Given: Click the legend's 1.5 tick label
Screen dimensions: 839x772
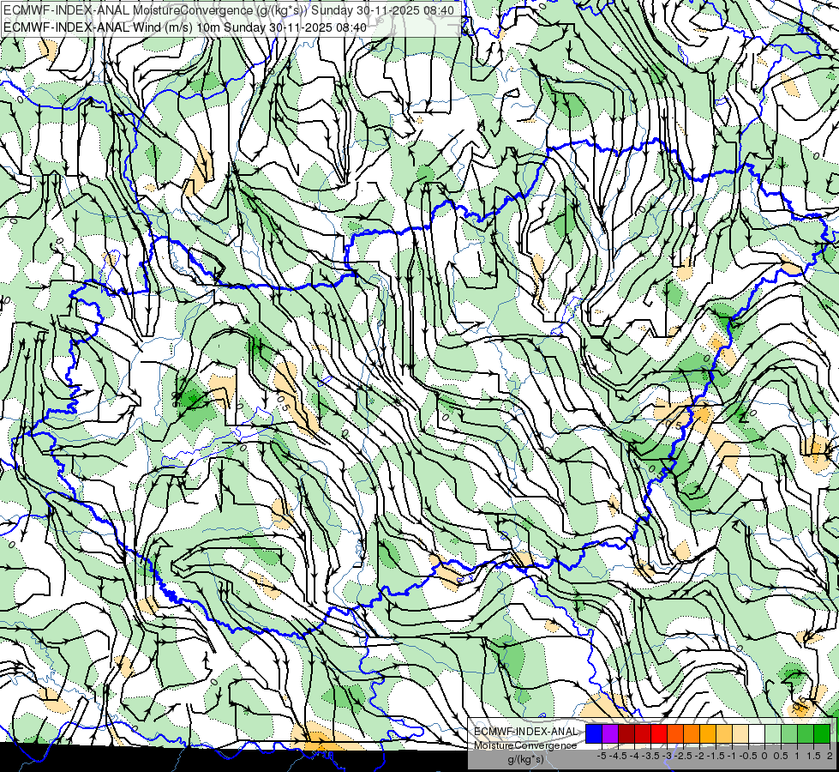Looking at the screenshot, I should pos(812,756).
